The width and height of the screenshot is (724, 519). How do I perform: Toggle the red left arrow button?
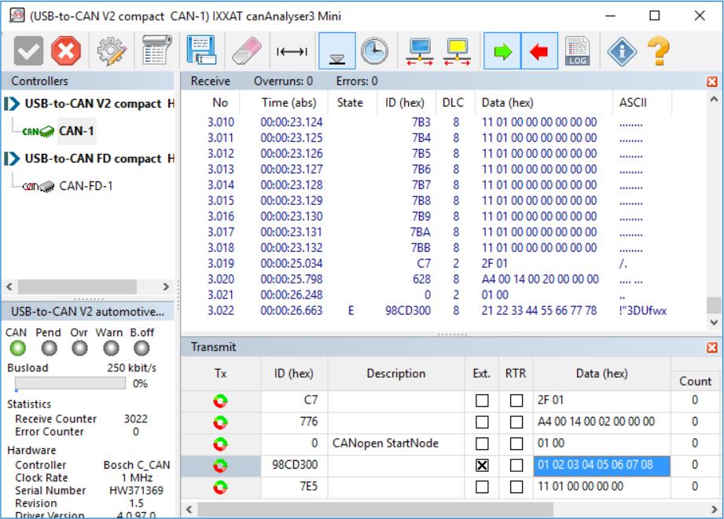pos(539,51)
